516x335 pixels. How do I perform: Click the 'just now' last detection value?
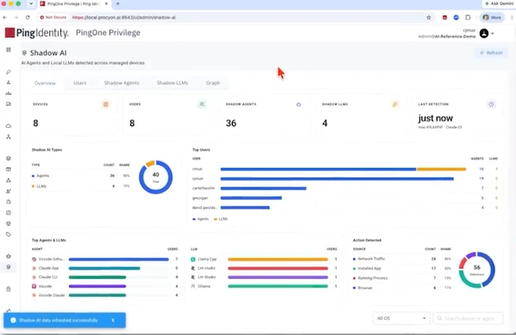click(x=435, y=118)
